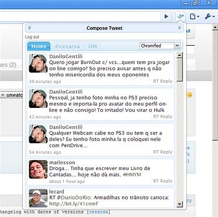218x217 pixels.
Task: Click the lecard avatar thumbnail
Action: point(38,198)
